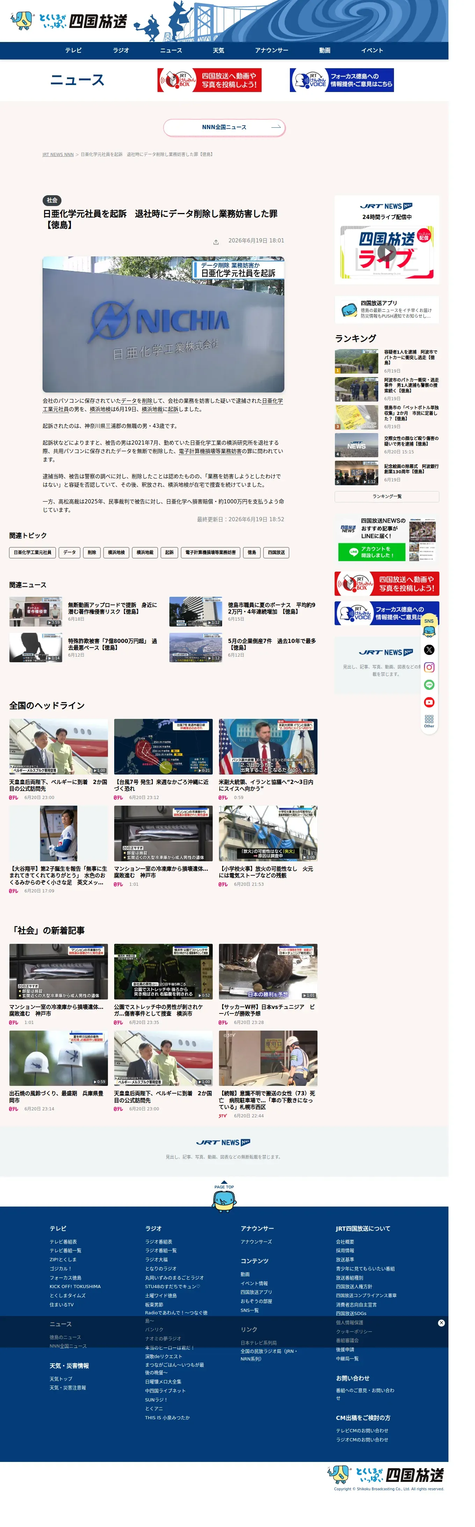
Task: Select the 日亜化学工業元社員 topic tag
Action: pos(32,552)
